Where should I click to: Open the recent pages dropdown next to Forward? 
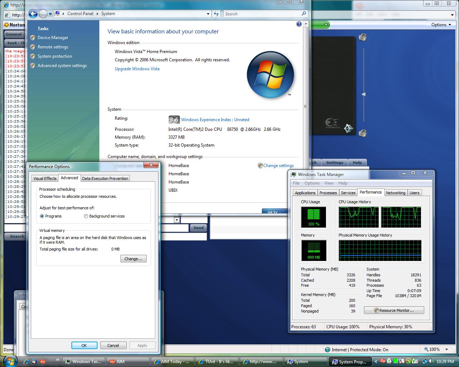click(51, 14)
